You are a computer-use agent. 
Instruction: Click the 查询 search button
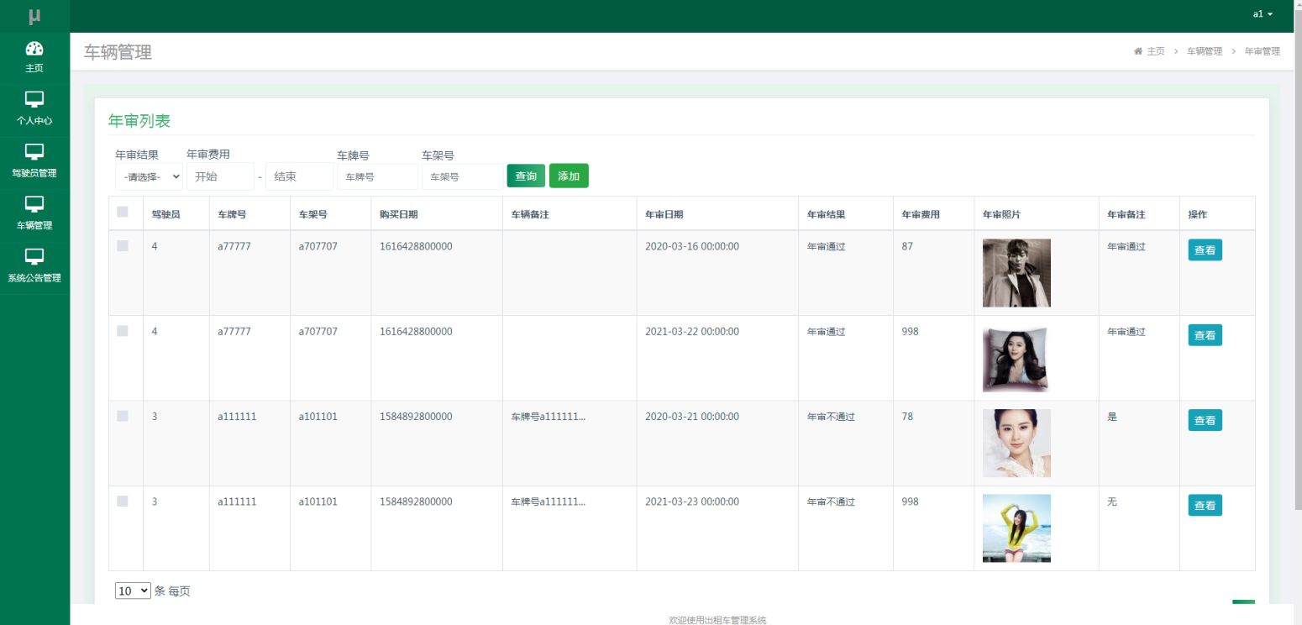tap(526, 176)
